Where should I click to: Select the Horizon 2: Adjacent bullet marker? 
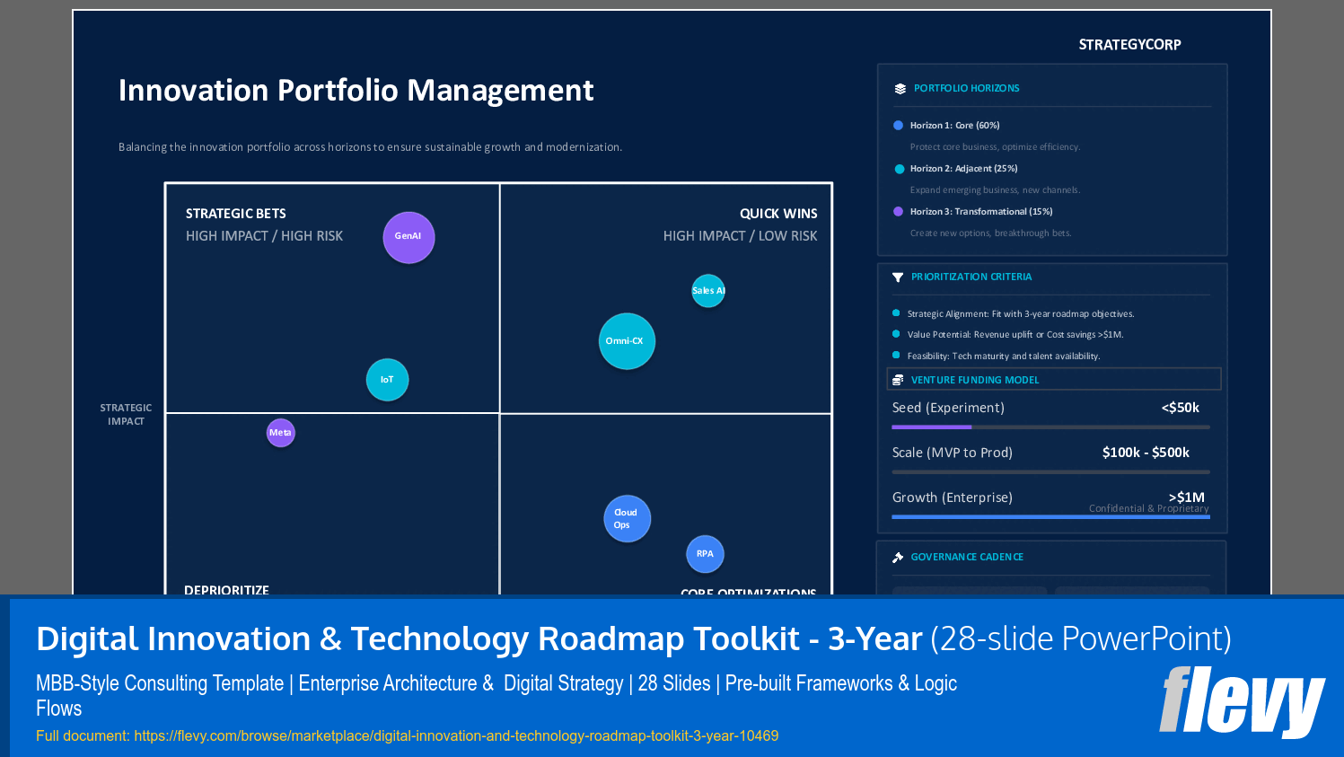896,168
